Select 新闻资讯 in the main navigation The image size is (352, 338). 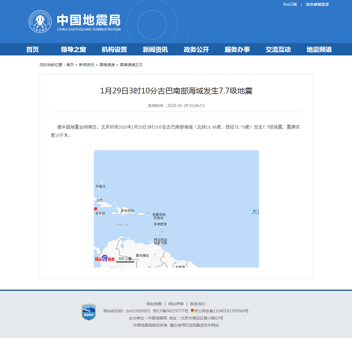(155, 49)
